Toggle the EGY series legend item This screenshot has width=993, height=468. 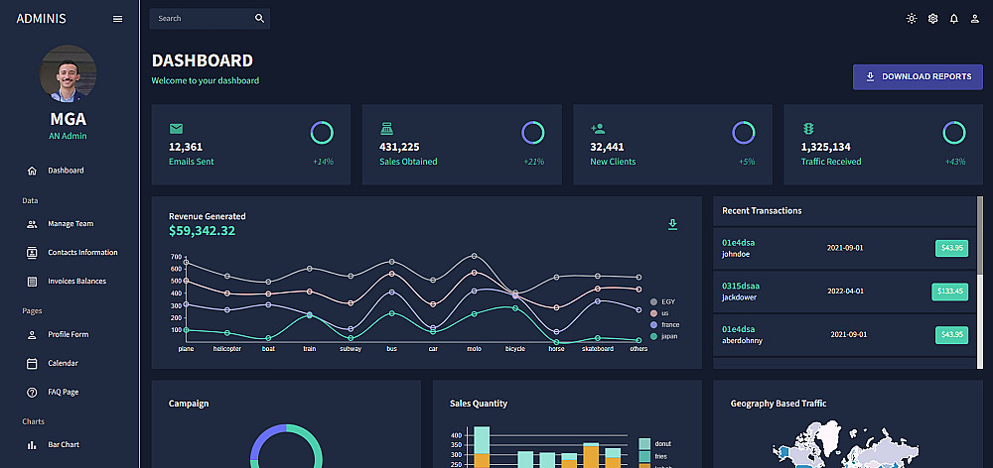pos(662,301)
